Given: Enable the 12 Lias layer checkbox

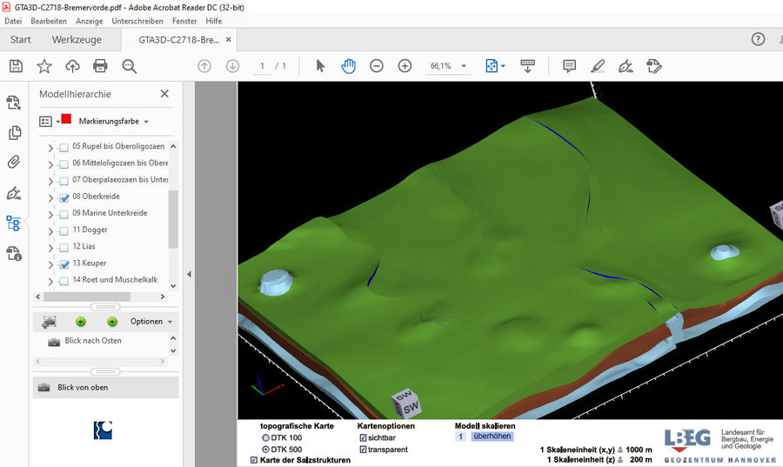Looking at the screenshot, I should 64,247.
